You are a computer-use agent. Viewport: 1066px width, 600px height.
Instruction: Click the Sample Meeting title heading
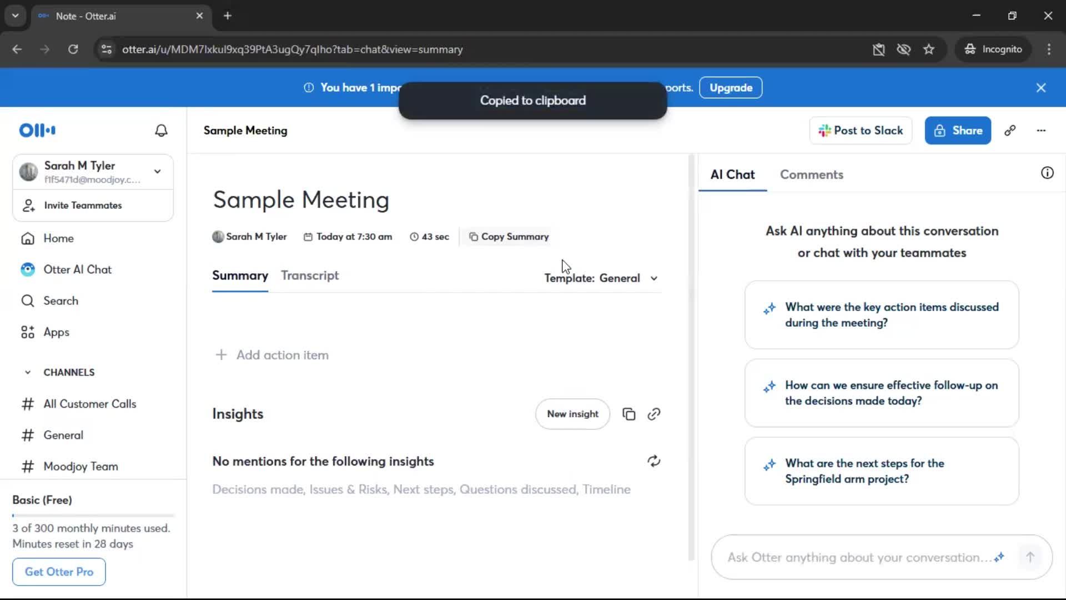point(301,199)
